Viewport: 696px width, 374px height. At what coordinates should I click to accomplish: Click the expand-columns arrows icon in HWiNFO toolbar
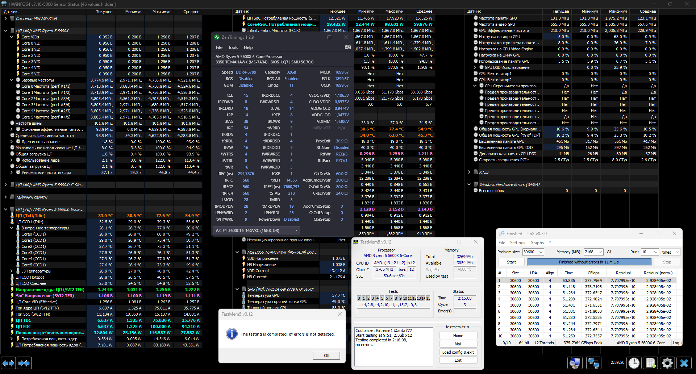(x=8, y=363)
